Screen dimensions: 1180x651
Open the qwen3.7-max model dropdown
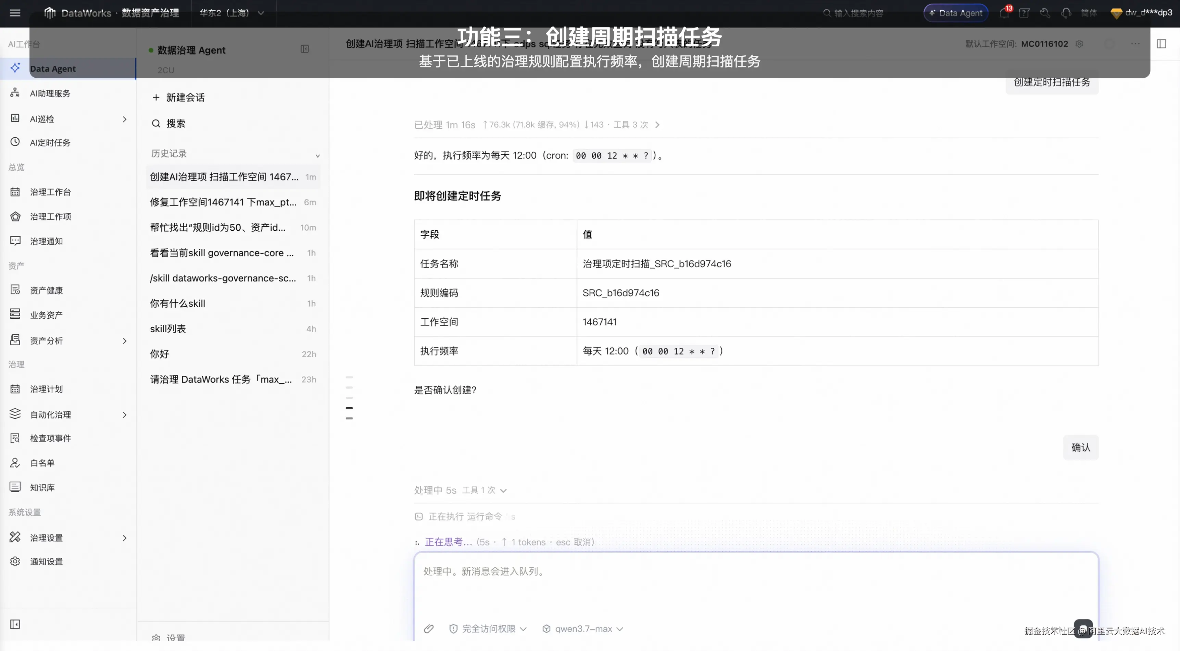(583, 628)
